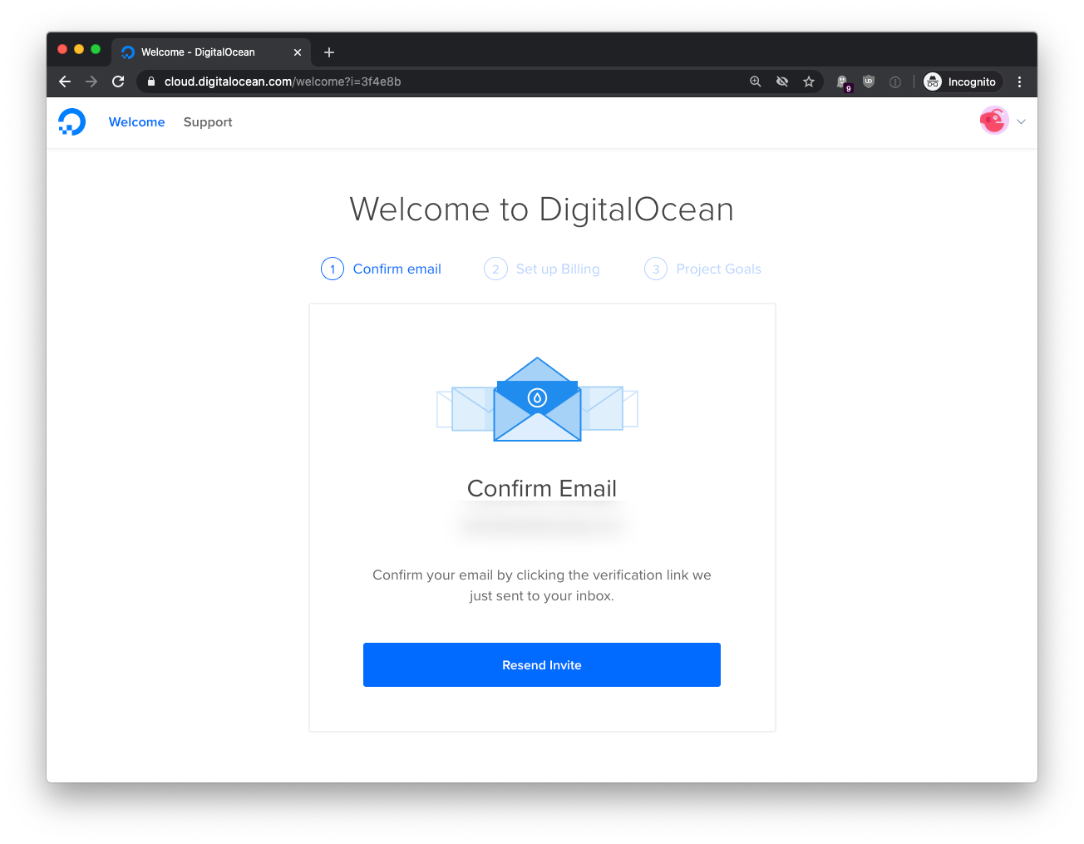Viewport: 1084px width, 844px height.
Task: Open the Welcome nav link
Action: 137,122
